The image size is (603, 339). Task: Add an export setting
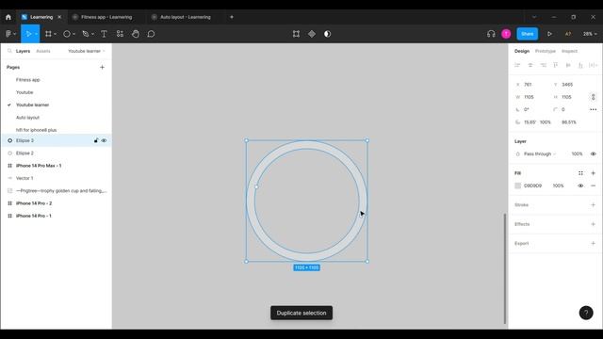[x=593, y=243]
